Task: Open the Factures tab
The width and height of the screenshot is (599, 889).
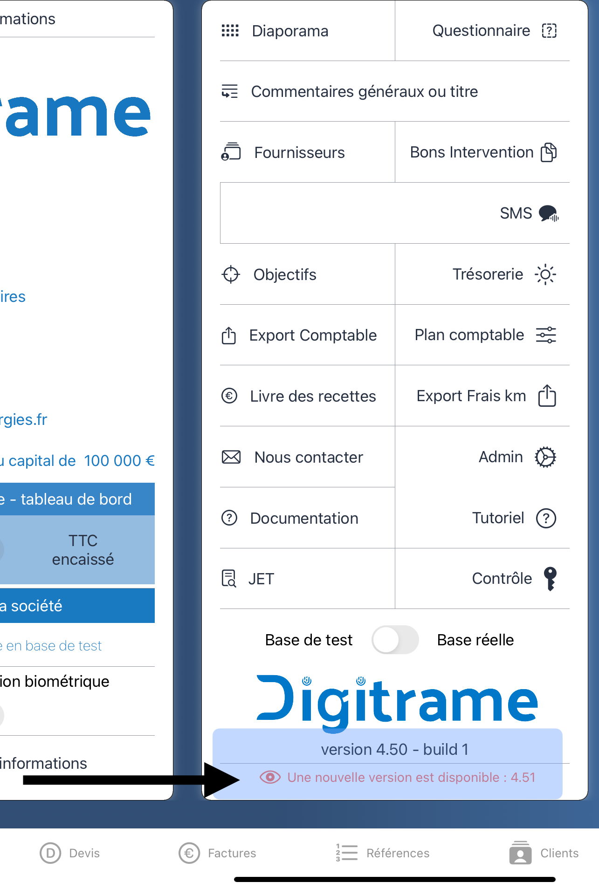Action: click(218, 853)
